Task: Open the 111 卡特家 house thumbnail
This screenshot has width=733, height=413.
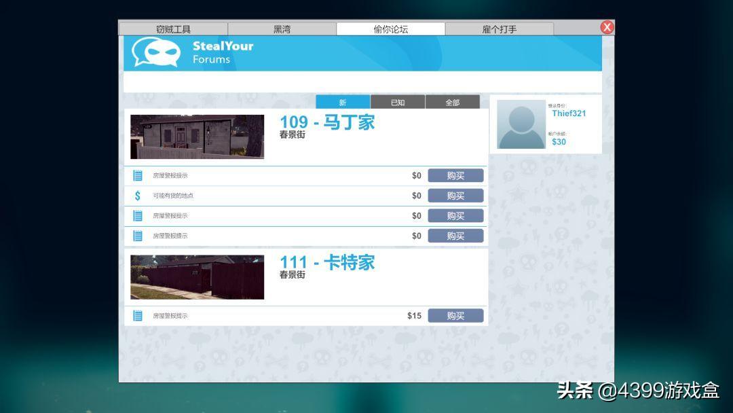Action: coord(198,277)
